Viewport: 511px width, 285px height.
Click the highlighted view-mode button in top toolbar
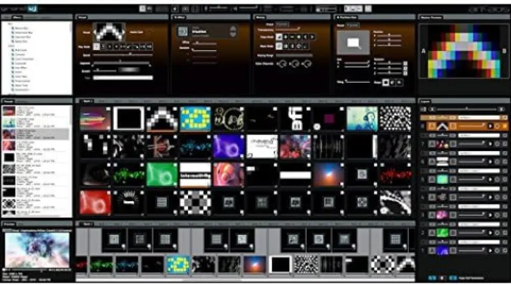pyautogui.click(x=142, y=9)
